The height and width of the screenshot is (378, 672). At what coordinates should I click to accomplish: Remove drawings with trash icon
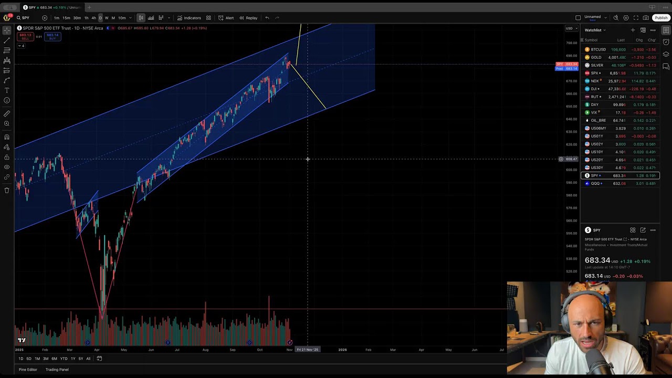tap(7, 190)
